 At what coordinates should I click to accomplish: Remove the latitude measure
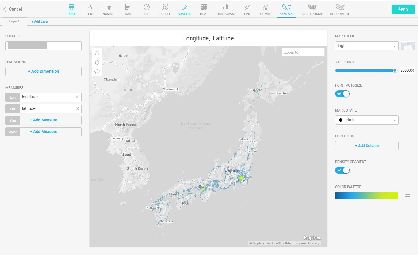tap(77, 108)
